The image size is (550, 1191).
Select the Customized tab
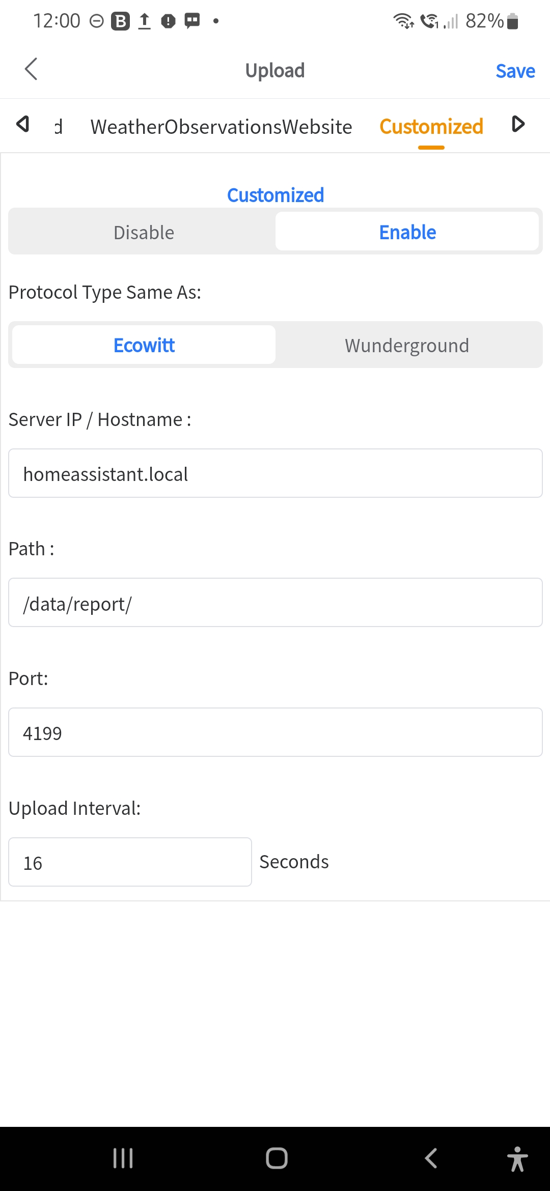click(431, 127)
